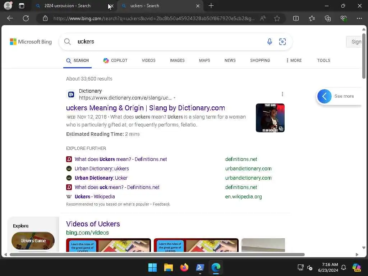The width and height of the screenshot is (368, 276).
Task: Open the notifications bell in tray
Action: coord(344,267)
